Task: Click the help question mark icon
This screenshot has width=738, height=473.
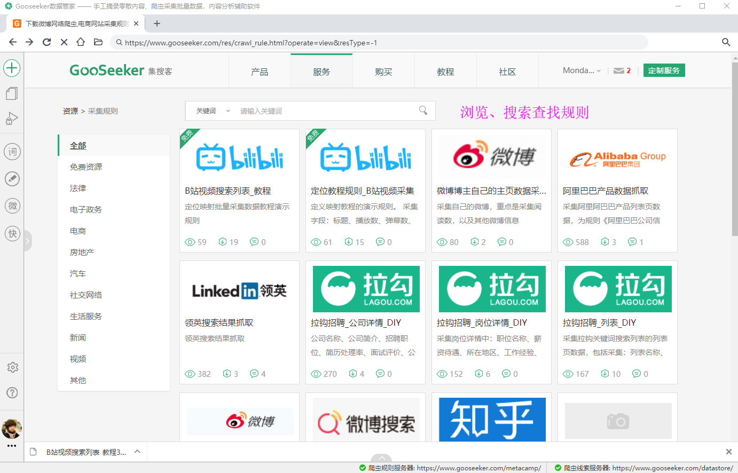Action: click(12, 393)
